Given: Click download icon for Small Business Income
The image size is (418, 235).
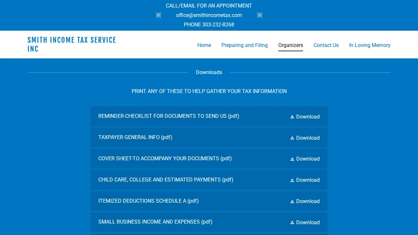Looking at the screenshot, I should point(292,222).
